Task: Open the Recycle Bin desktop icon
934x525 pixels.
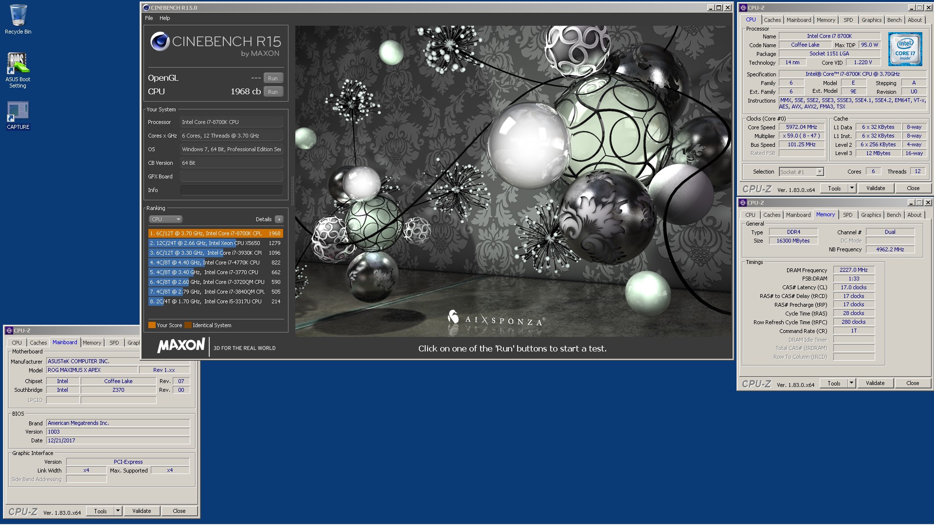Action: (18, 19)
